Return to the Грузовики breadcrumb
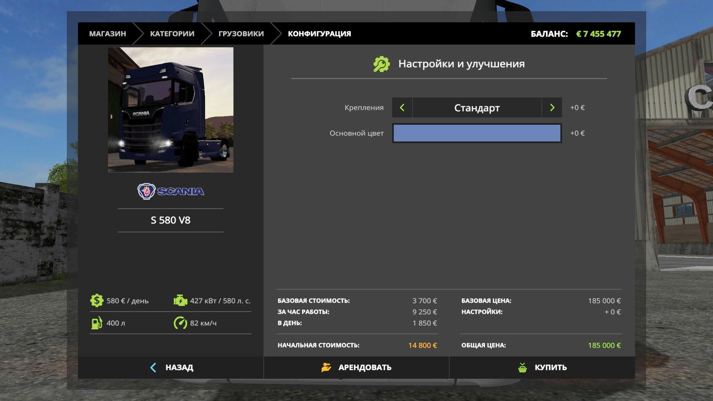Image resolution: width=713 pixels, height=401 pixels. [x=241, y=34]
